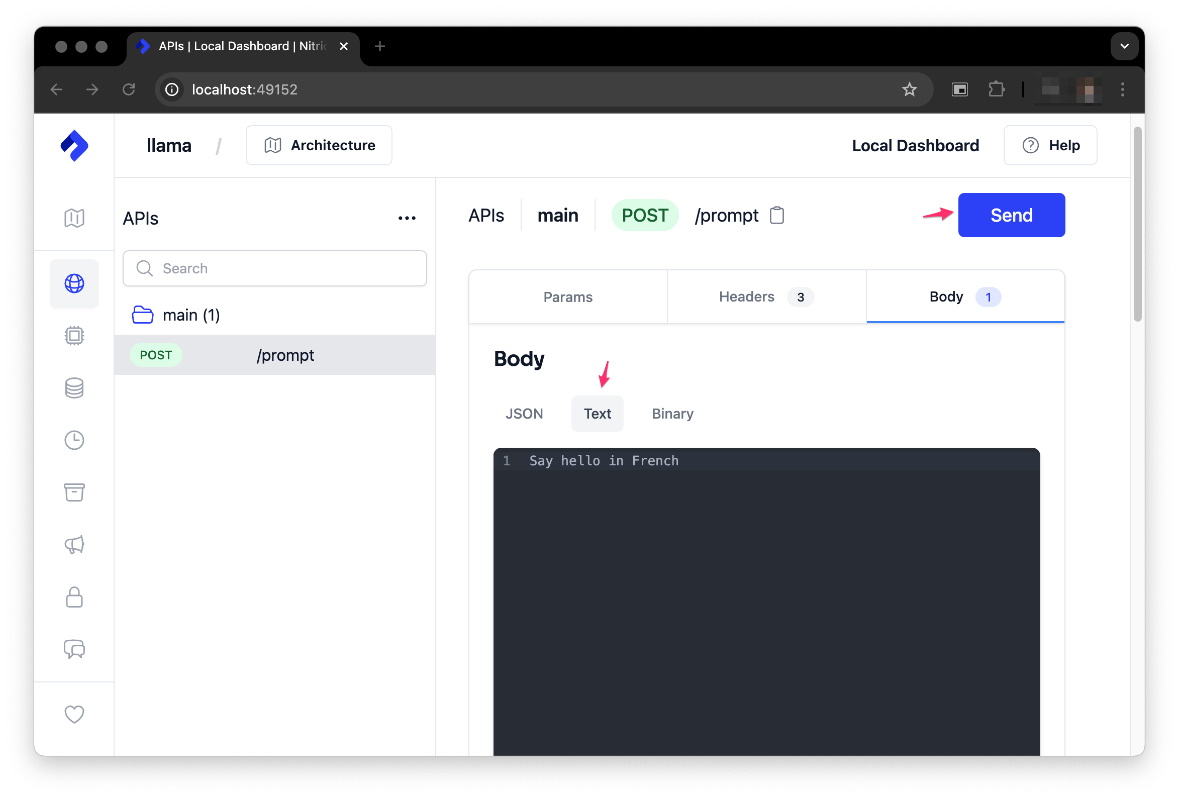Image resolution: width=1179 pixels, height=798 pixels.
Task: Switch body format to Binary
Action: pos(672,414)
